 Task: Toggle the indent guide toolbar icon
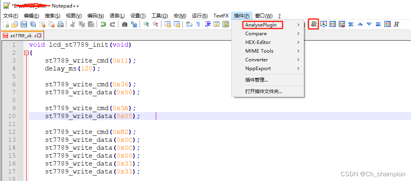(x=207, y=25)
